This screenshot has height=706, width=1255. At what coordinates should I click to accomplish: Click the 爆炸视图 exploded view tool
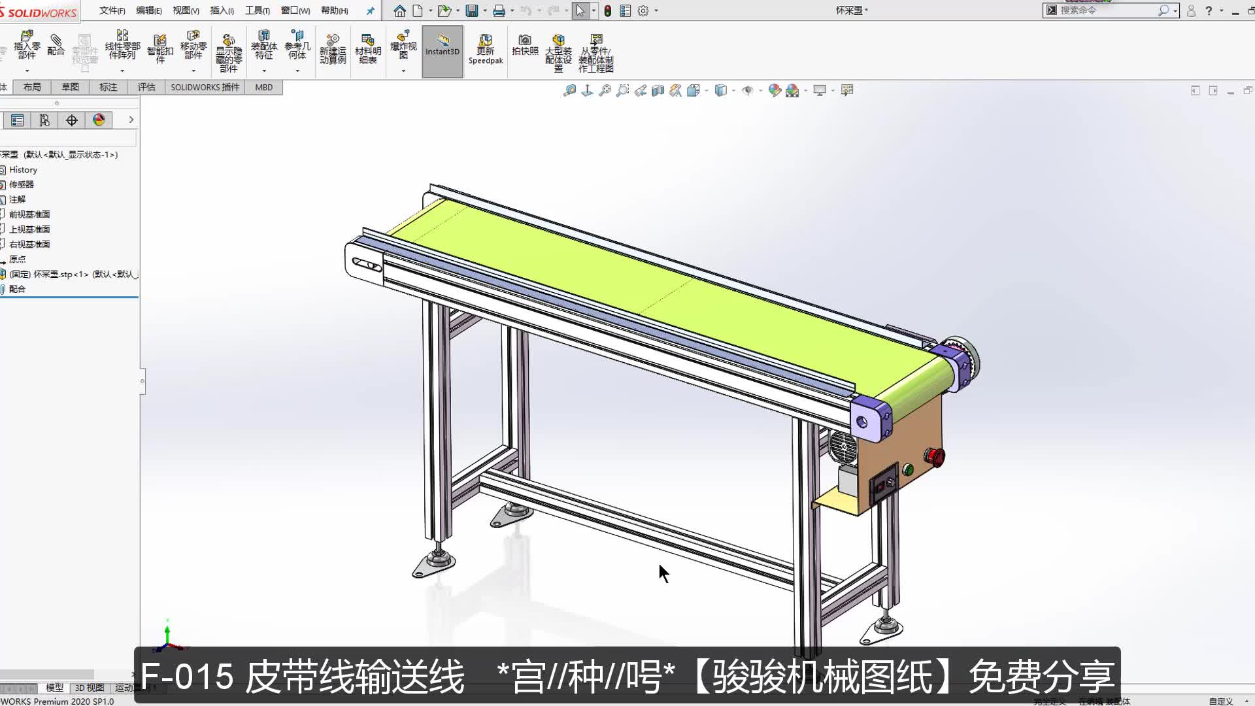[x=403, y=45]
